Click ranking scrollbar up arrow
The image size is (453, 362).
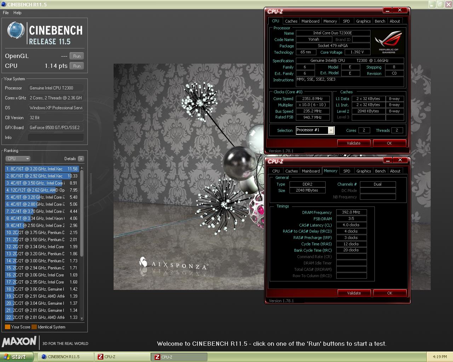coord(82,168)
